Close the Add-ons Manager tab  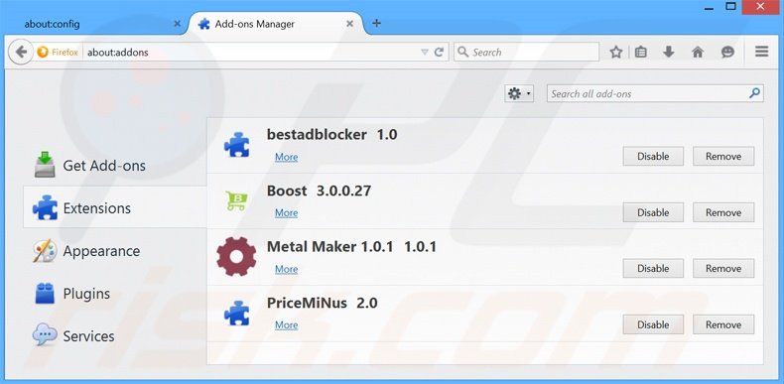[350, 24]
